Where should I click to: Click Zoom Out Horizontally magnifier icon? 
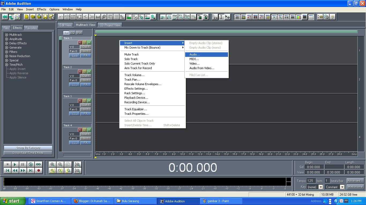[60, 164]
